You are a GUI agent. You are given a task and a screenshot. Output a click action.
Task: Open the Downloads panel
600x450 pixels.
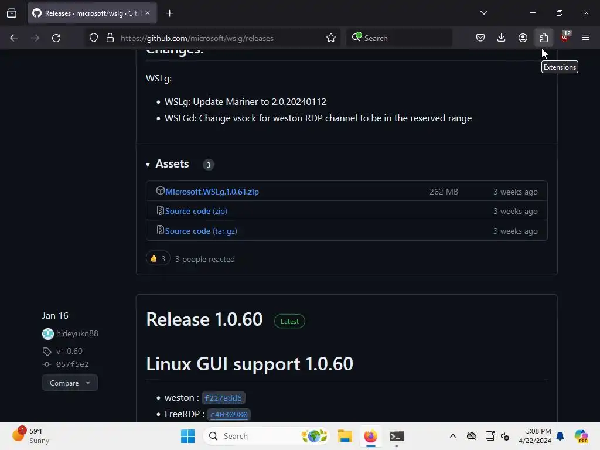tap(502, 38)
